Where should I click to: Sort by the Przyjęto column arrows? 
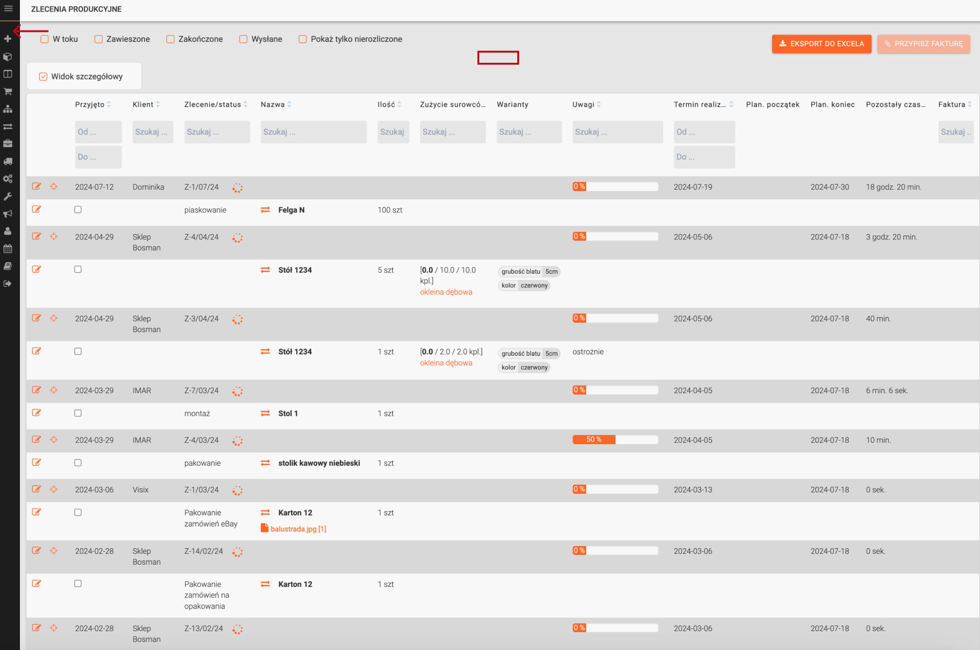click(x=109, y=105)
